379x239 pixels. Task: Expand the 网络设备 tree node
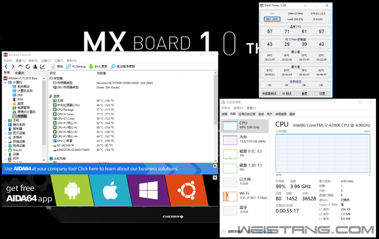pos(5,146)
